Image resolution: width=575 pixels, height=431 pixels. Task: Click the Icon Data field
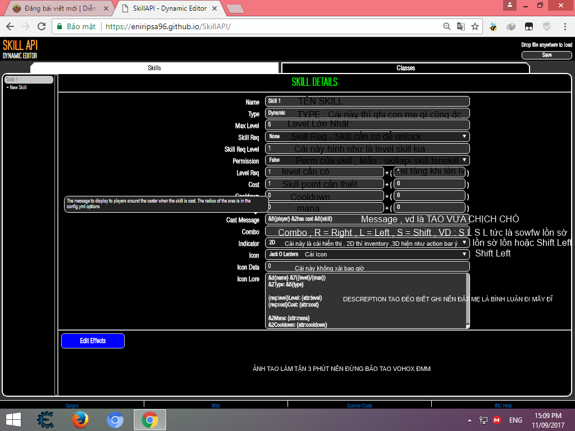[x=367, y=266]
